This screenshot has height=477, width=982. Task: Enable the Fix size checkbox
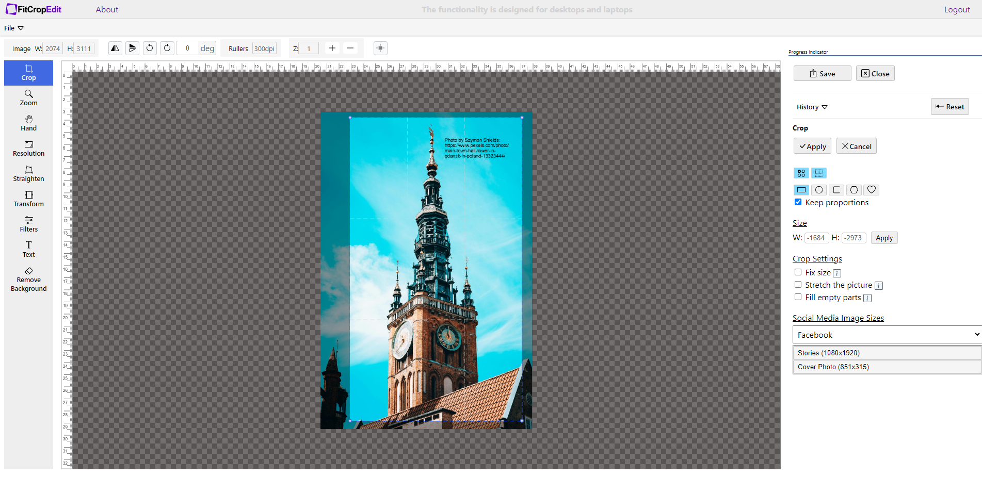(x=798, y=272)
